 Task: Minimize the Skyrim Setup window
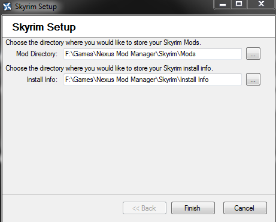[223, 4]
